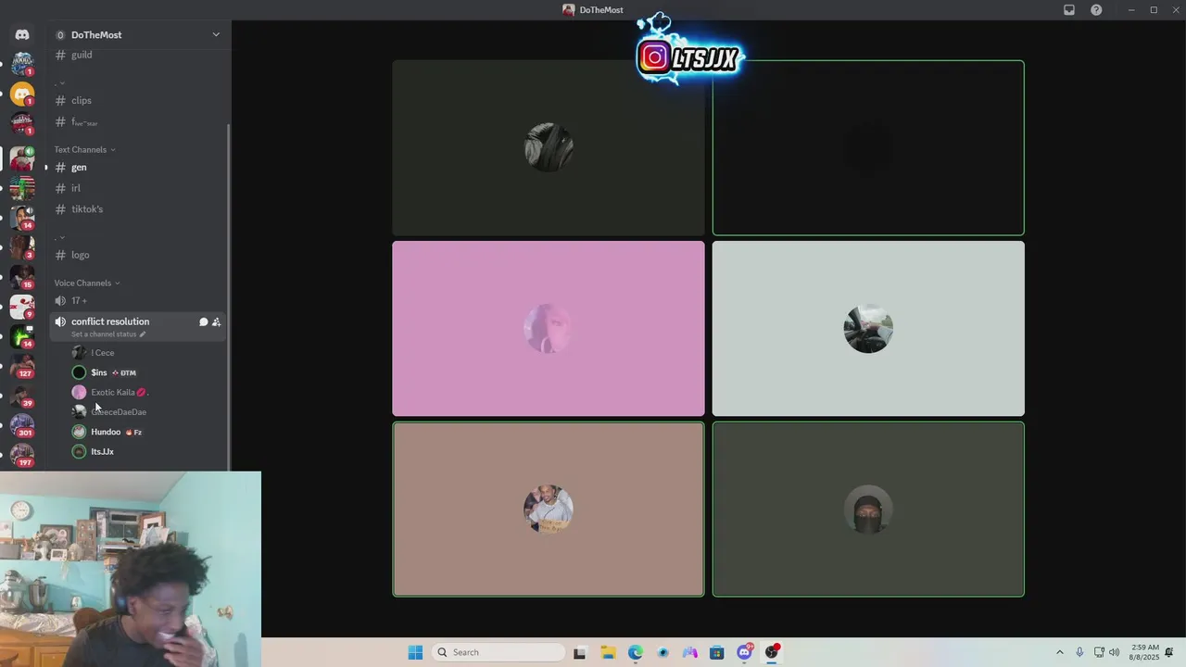Open server icon with 15 badge

coord(22,277)
